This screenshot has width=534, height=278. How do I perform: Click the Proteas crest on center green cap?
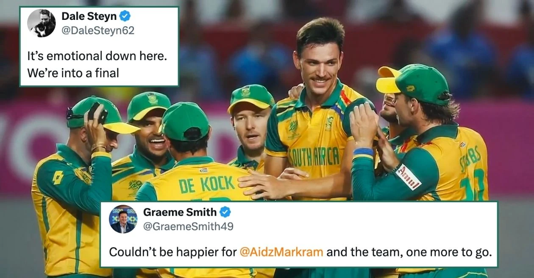pos(245,91)
